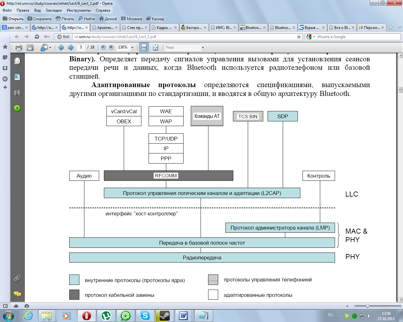
Task: Click the Печать toolbar button
Action: (x=65, y=19)
